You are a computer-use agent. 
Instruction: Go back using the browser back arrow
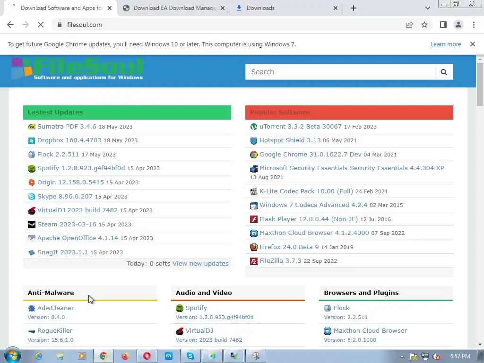pos(10,25)
